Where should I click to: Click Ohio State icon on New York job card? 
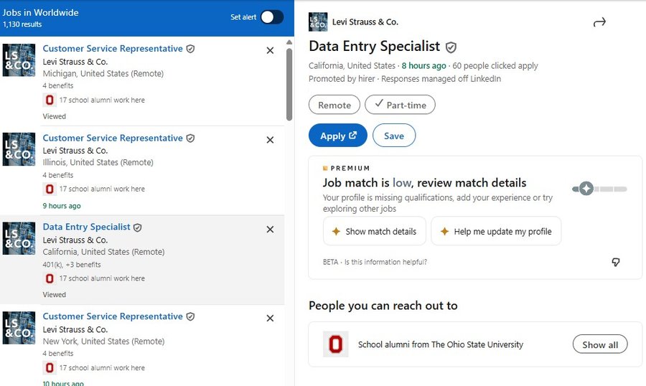point(50,367)
